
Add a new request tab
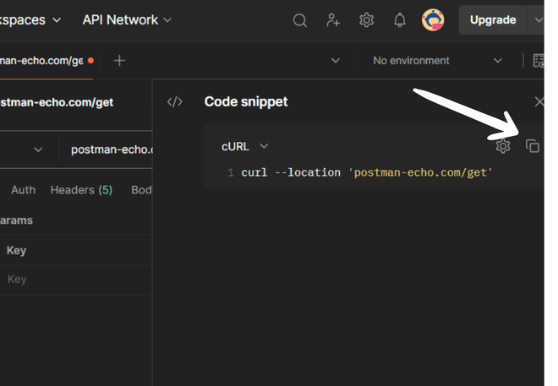[119, 61]
